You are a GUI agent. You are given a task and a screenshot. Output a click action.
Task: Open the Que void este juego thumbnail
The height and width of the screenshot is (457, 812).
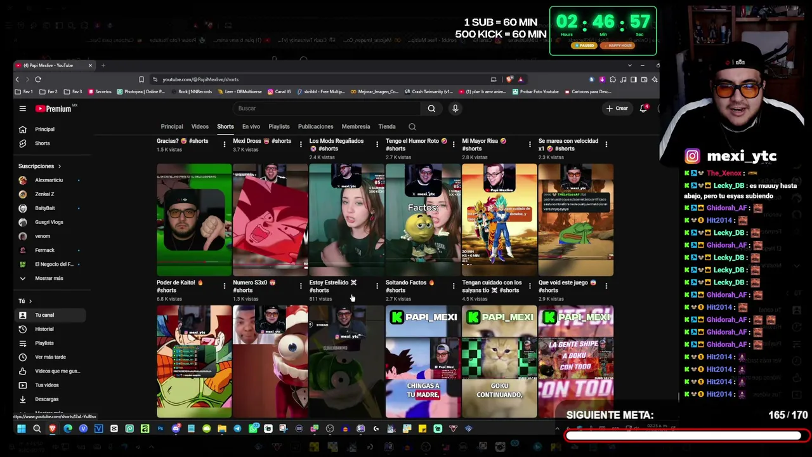[x=576, y=220]
